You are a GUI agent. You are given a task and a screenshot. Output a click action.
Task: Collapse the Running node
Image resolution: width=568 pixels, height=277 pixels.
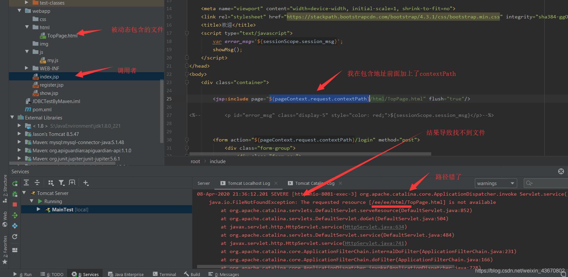point(32,201)
